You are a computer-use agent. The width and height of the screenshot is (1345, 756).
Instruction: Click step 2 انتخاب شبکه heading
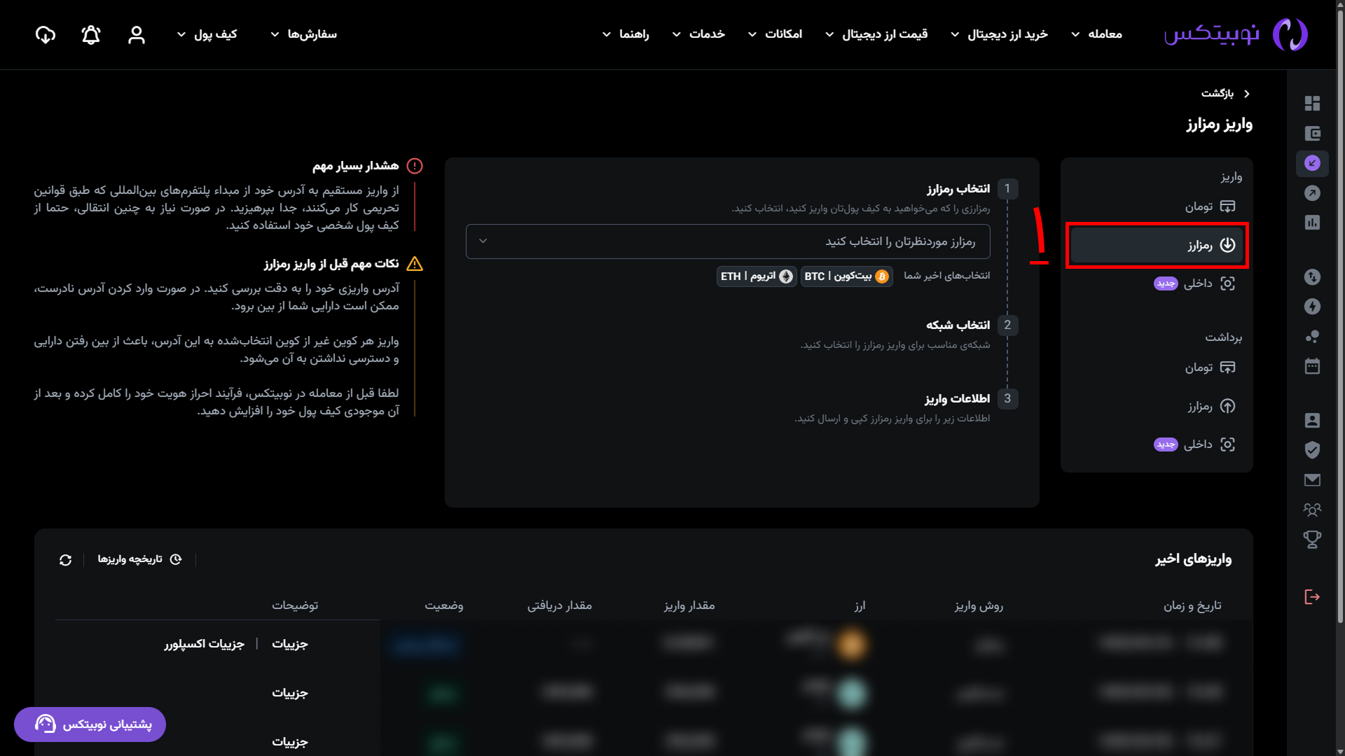click(958, 325)
